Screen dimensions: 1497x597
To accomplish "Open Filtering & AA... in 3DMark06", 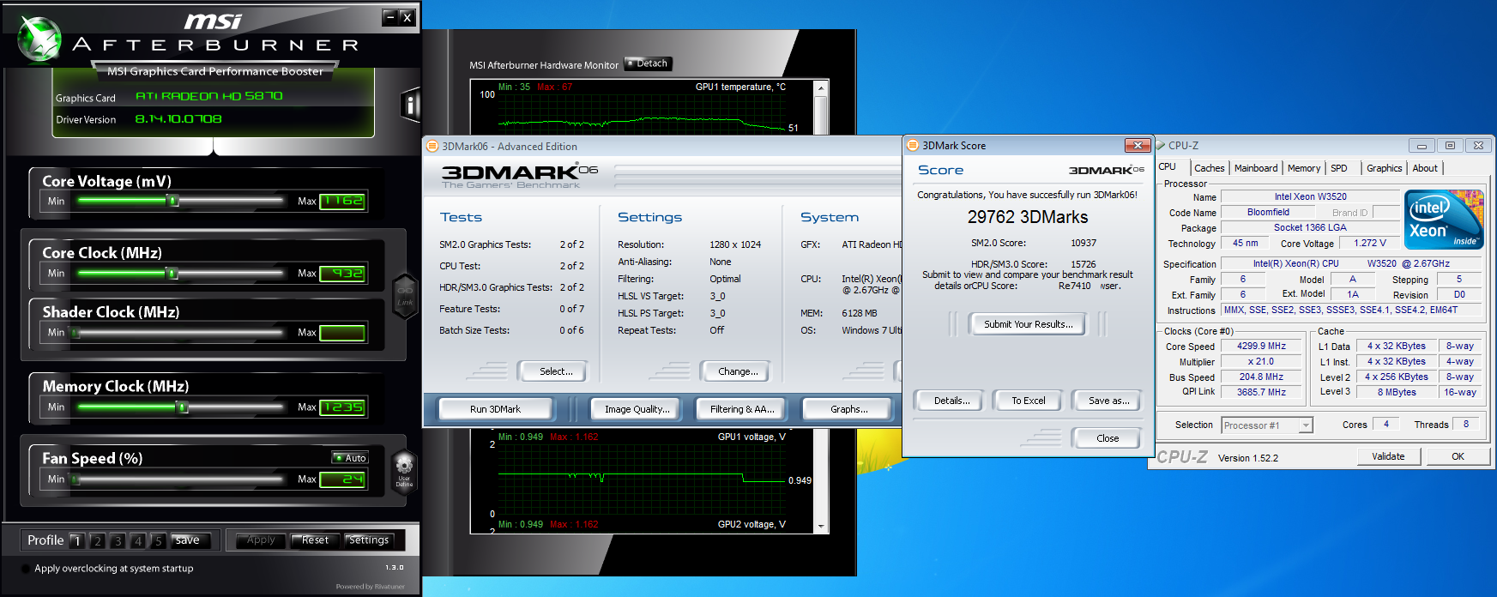I will coord(741,409).
